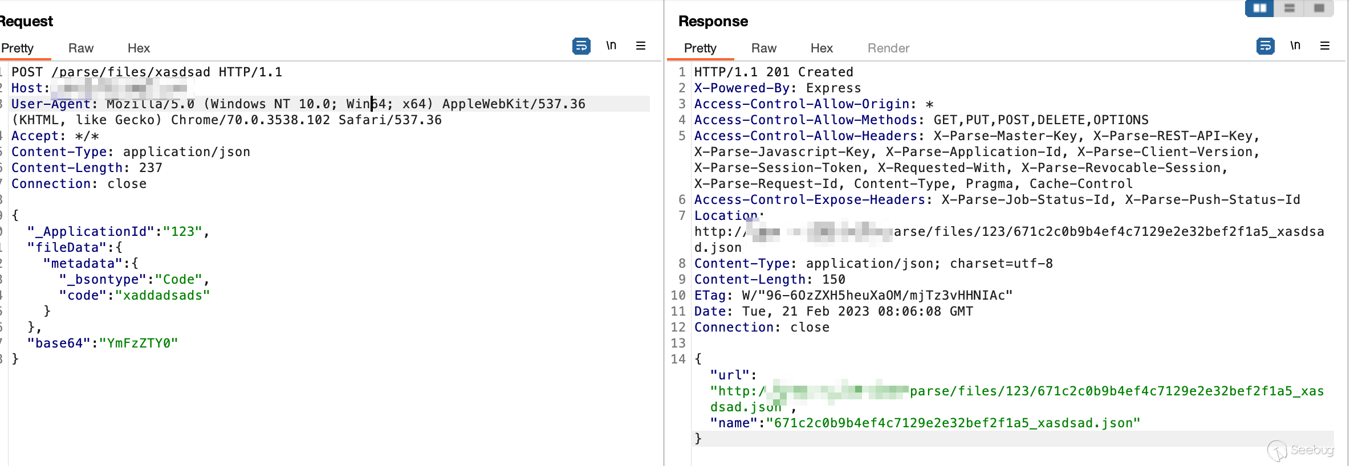Toggle word wrap in Request panel
Viewport: 1350px width, 466px height.
(x=581, y=46)
